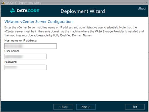The image size is (149, 112).
Task: Focus the Password input field
Action: [x=25, y=67]
